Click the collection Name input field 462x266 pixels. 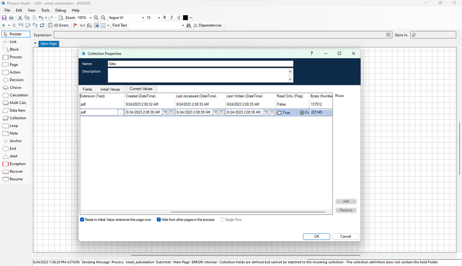[x=200, y=64]
